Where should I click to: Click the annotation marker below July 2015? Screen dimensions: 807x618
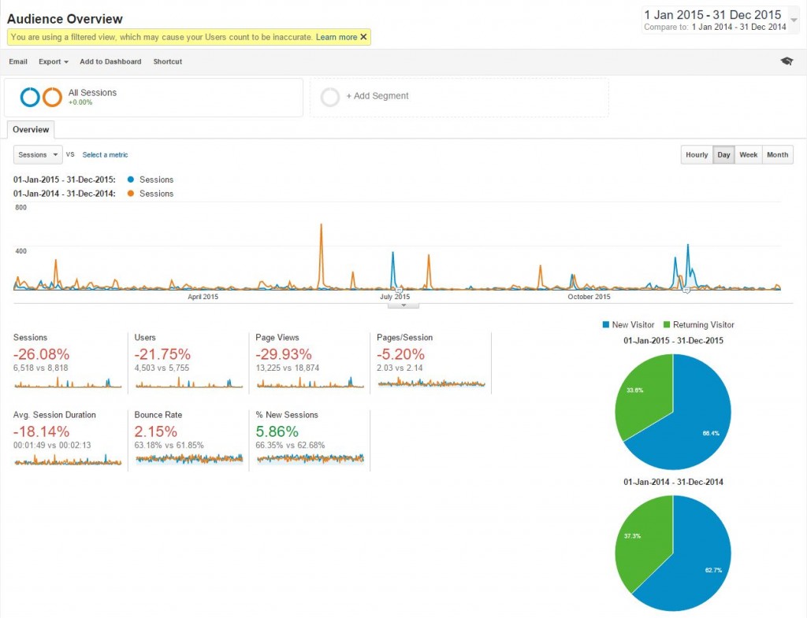coord(399,290)
